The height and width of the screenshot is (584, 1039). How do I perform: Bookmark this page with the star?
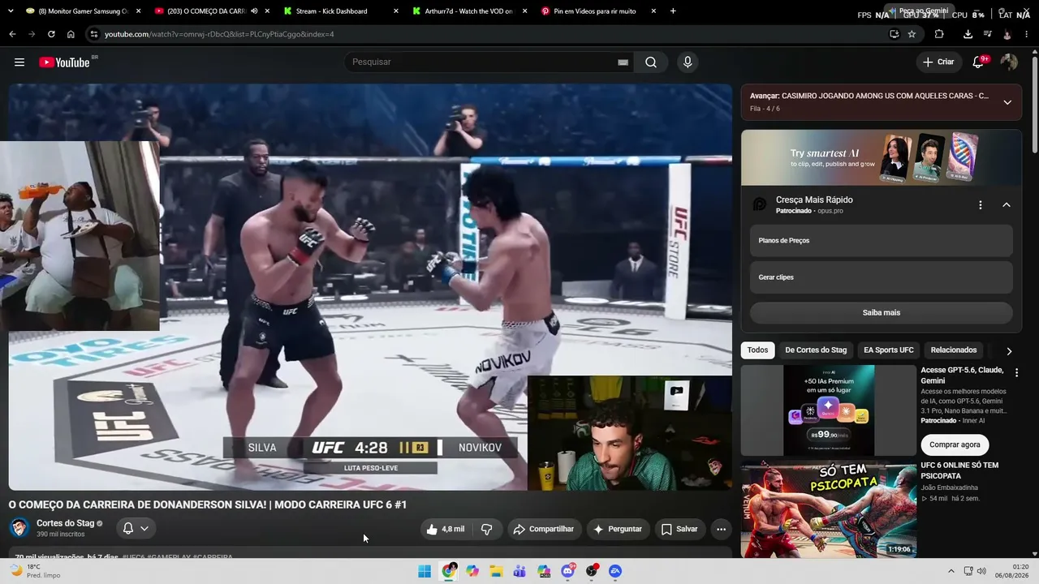point(912,34)
